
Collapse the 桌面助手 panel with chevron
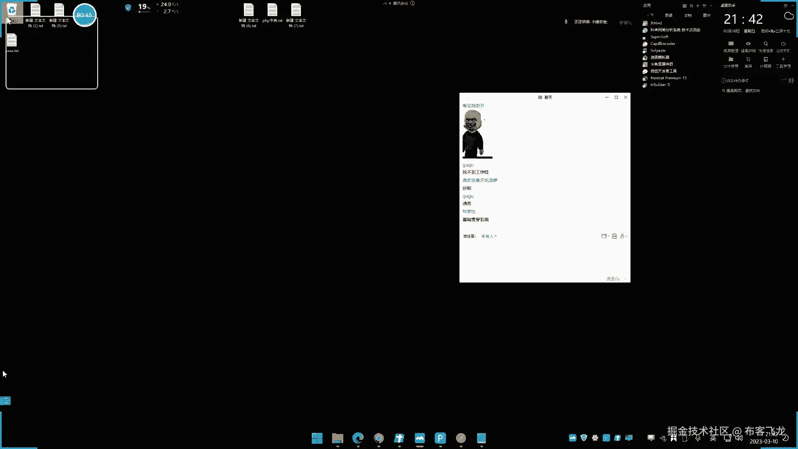pyautogui.click(x=793, y=6)
